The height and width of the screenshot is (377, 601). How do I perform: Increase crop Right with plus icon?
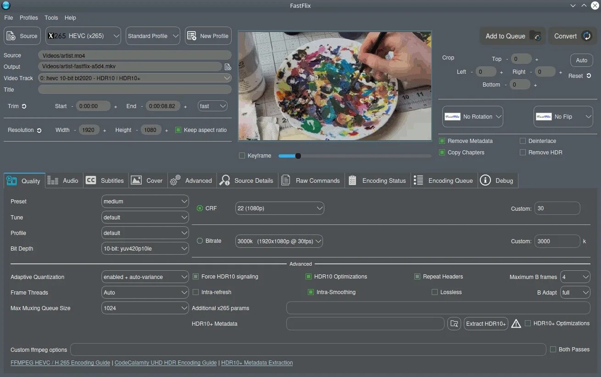coord(561,72)
